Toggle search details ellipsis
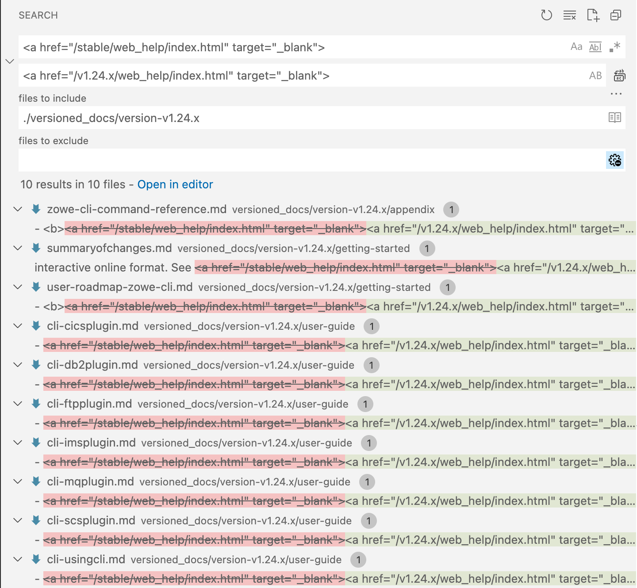 [616, 94]
